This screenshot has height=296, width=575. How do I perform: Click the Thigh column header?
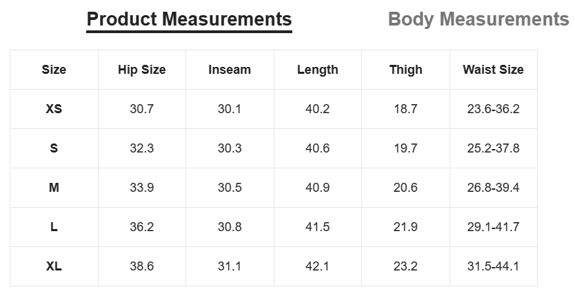tap(405, 70)
